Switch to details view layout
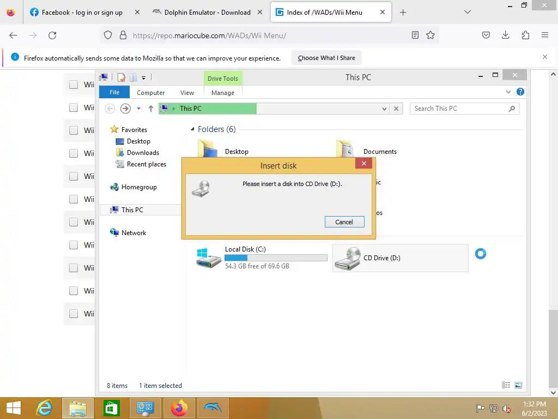 pos(506,385)
